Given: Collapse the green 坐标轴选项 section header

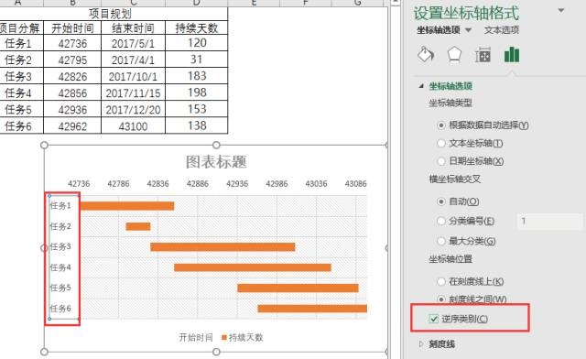Looking at the screenshot, I should click(x=450, y=86).
